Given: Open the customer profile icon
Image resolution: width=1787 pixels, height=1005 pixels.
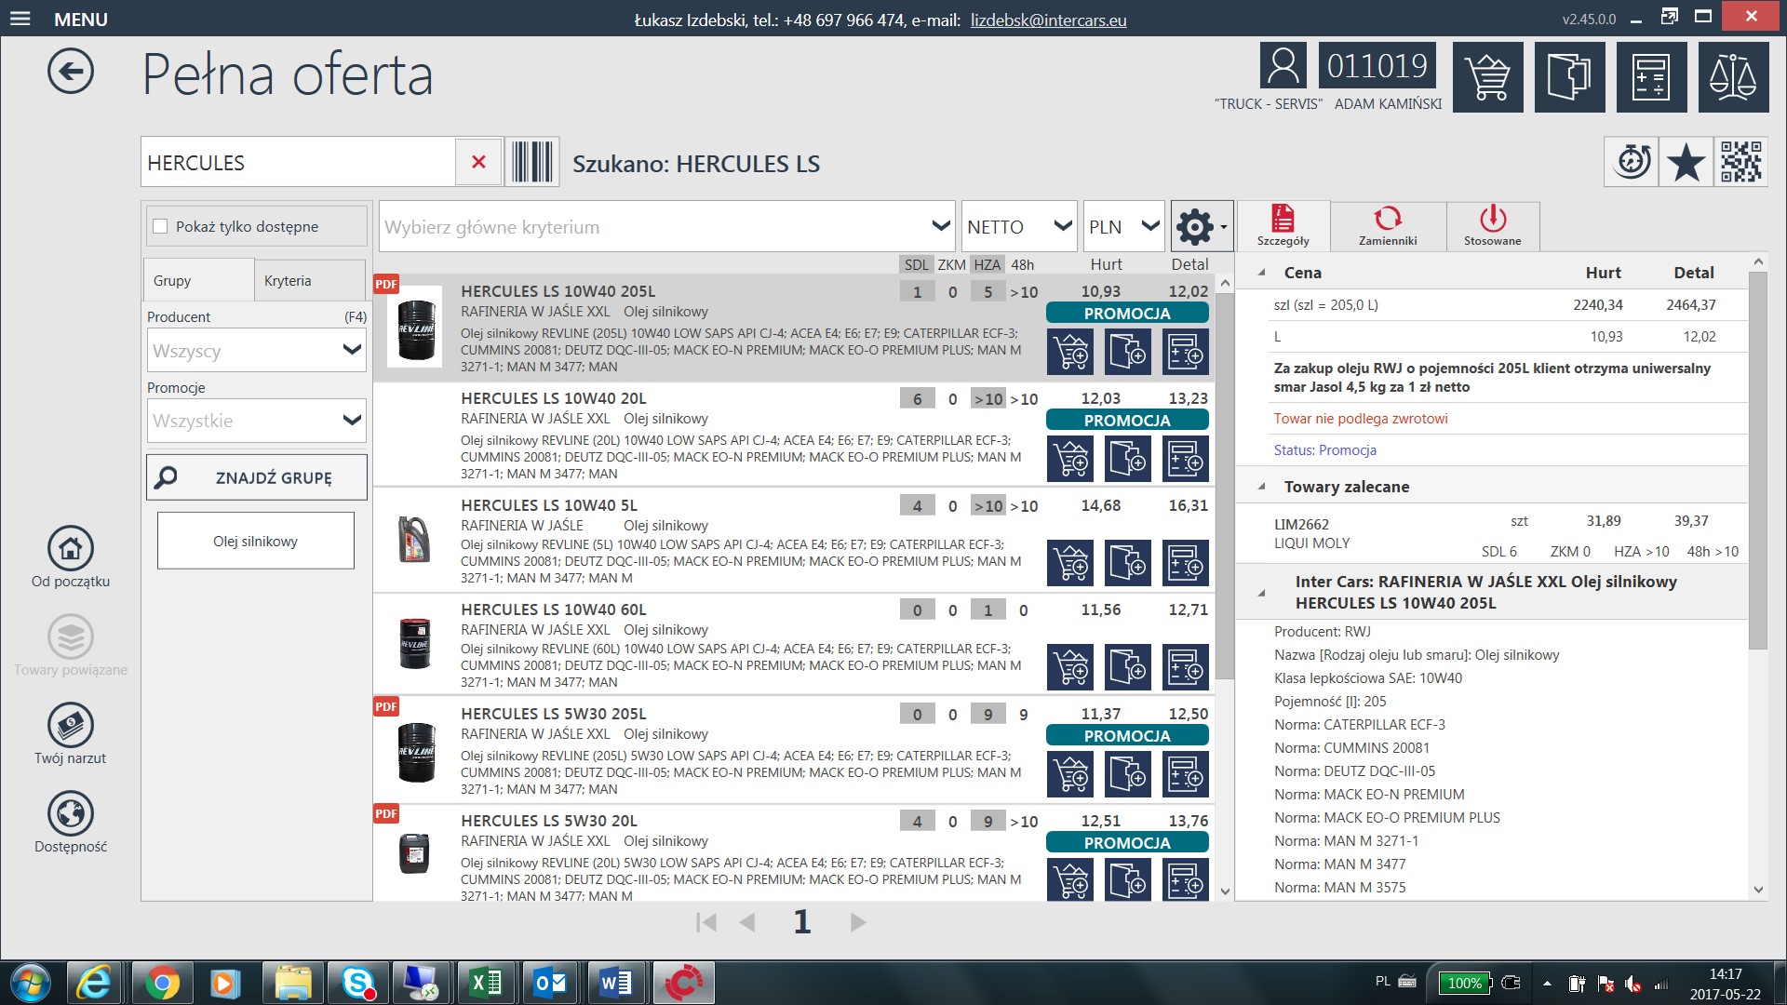Looking at the screenshot, I should coord(1283,66).
